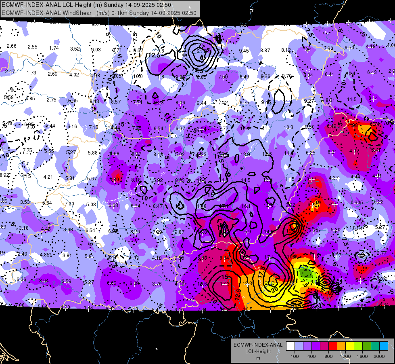Select the grid value 2.47
Image resolution: width=395 pixels, height=364 pixels.
(10, 72)
